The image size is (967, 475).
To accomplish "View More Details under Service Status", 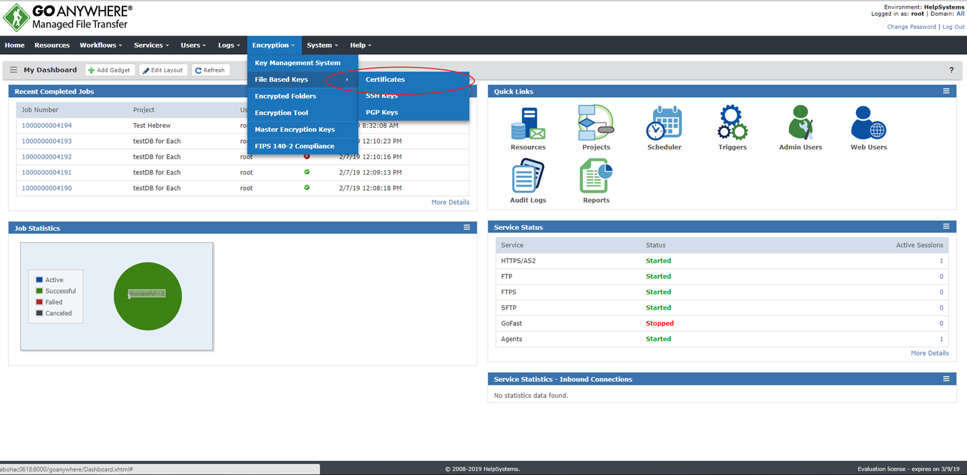I will point(930,353).
